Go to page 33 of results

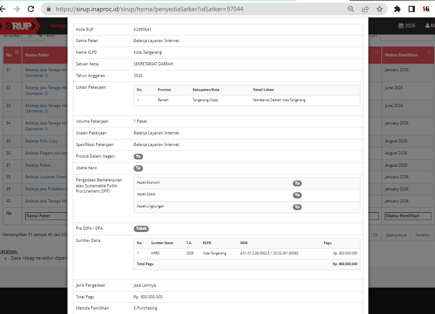(x=375, y=235)
